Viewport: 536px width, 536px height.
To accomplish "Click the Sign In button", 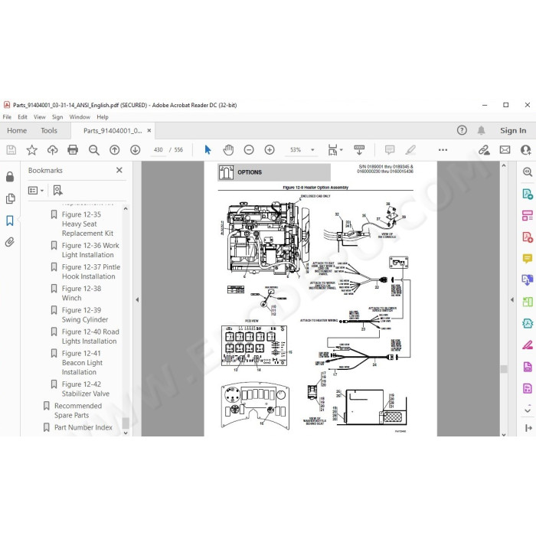I will click(x=513, y=131).
